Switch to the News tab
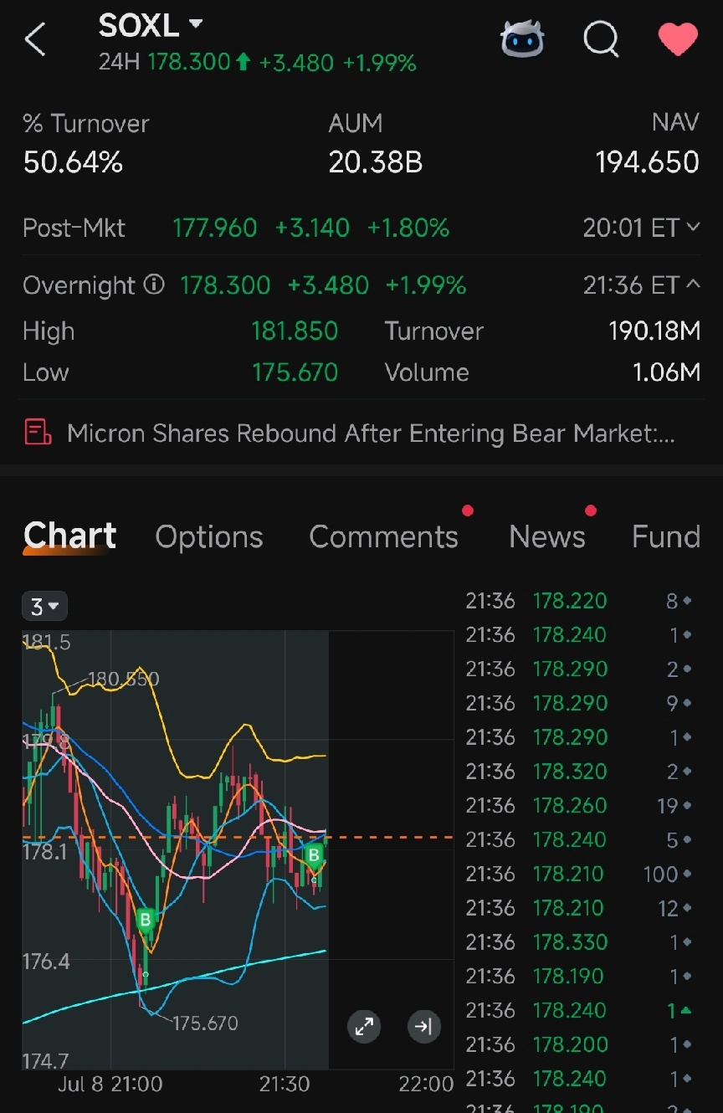Viewport: 723px width, 1113px height. [x=547, y=537]
